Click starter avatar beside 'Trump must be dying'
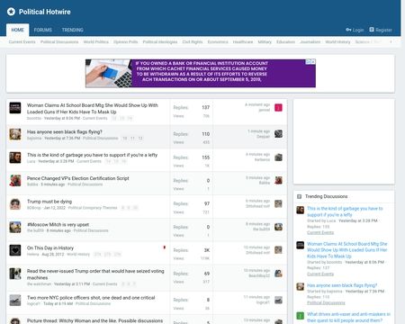 tap(15, 204)
